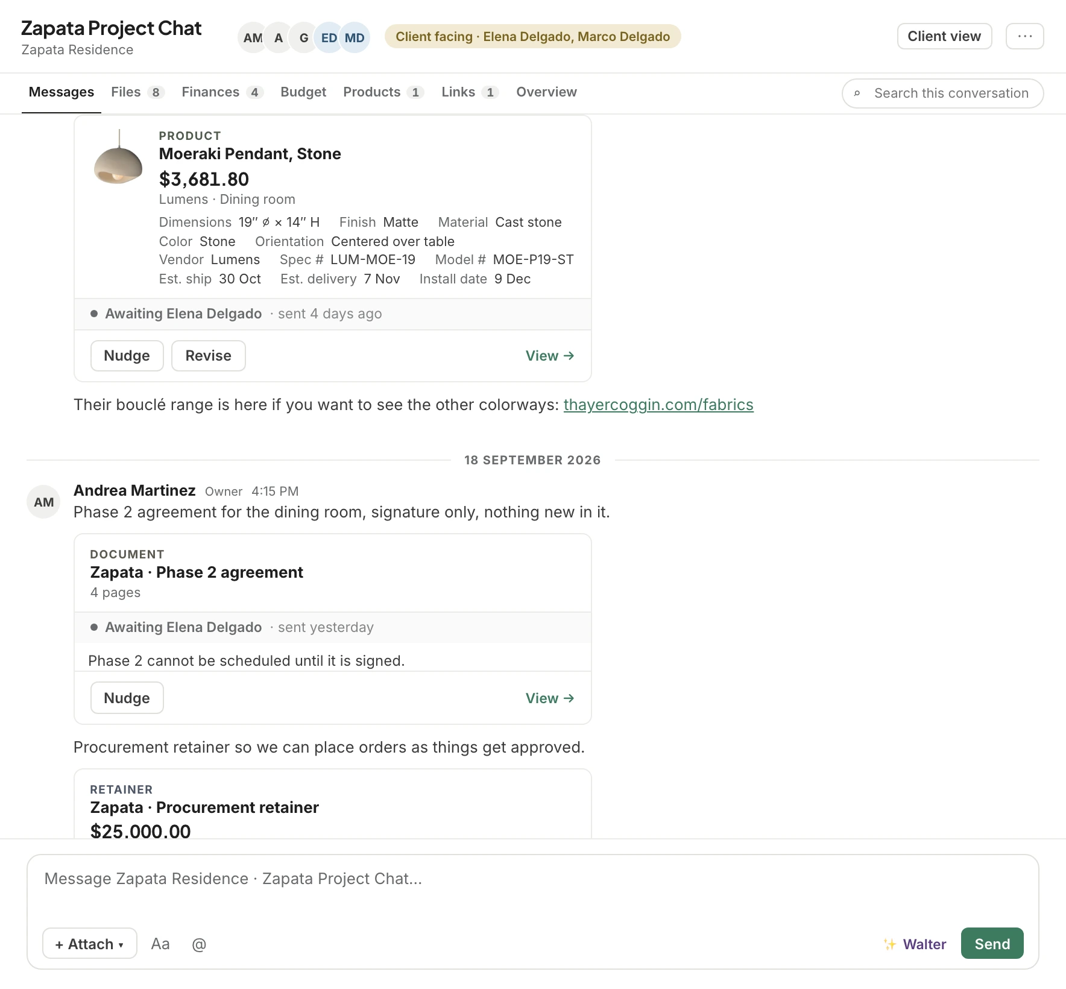Click the @ mention icon
The height and width of the screenshot is (989, 1066).
199,944
